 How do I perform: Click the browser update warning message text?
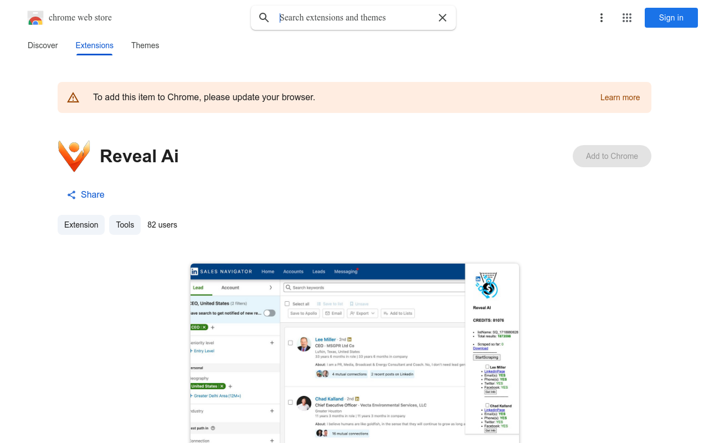204,97
